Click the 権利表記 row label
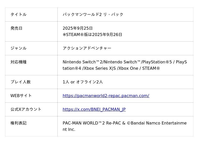The width and height of the screenshot is (203, 144). [x=18, y=123]
